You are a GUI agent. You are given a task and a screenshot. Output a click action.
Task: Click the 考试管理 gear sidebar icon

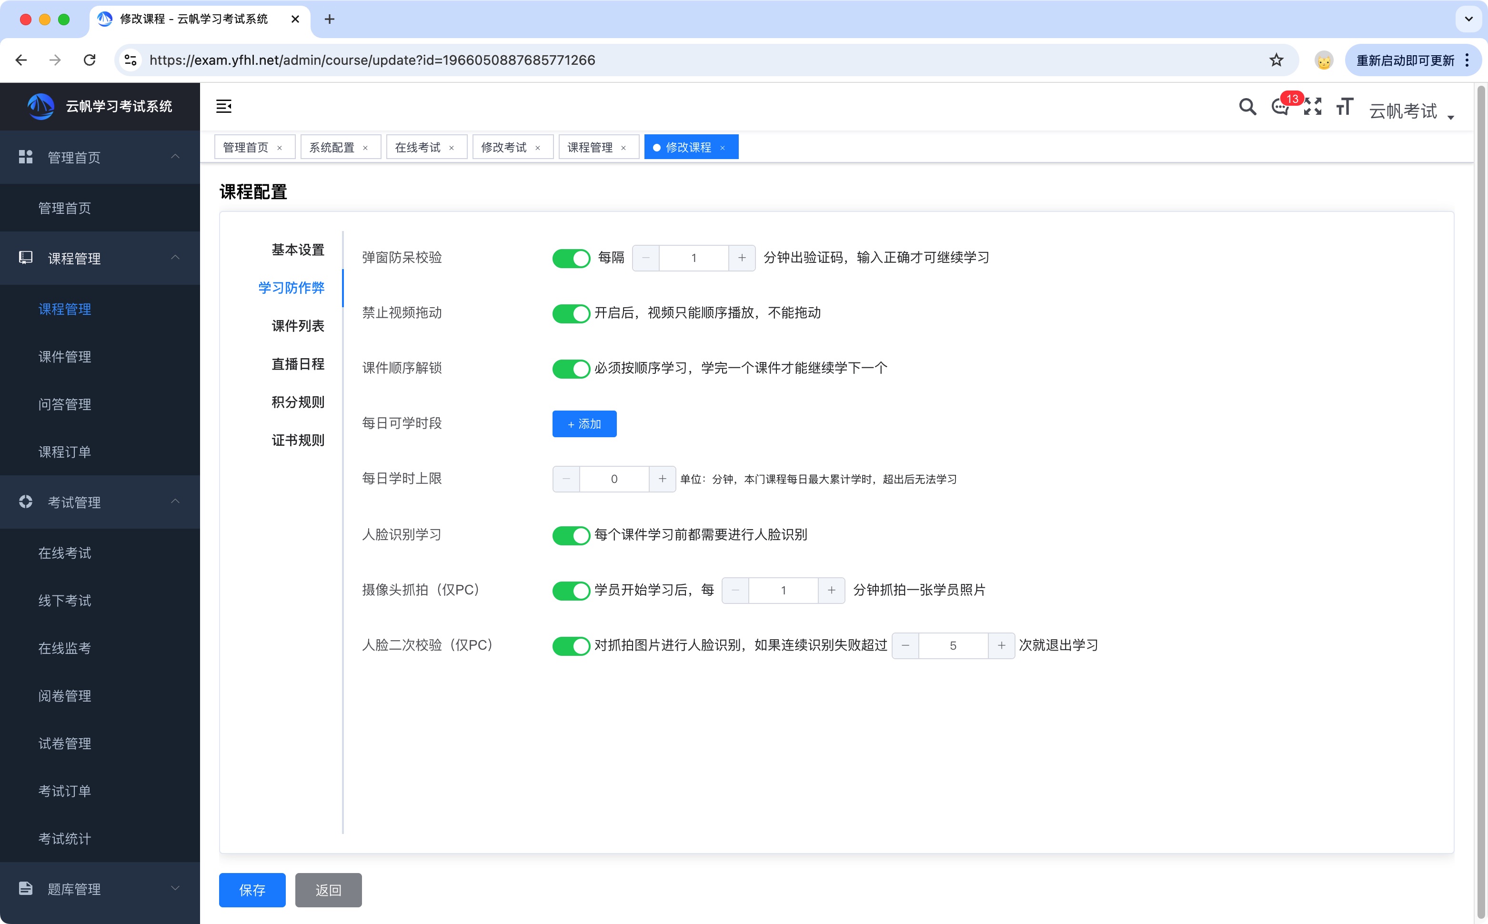pos(26,502)
